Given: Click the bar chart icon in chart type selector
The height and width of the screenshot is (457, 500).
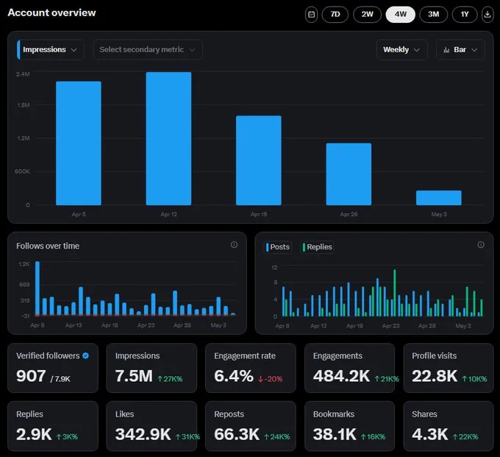Looking at the screenshot, I should tap(446, 50).
